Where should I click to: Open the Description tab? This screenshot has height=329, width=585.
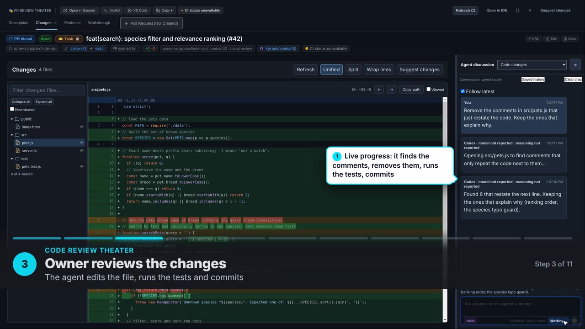coord(18,23)
